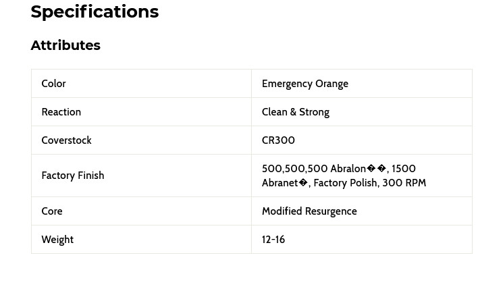Click the Emergency Orange value

pyautogui.click(x=304, y=84)
